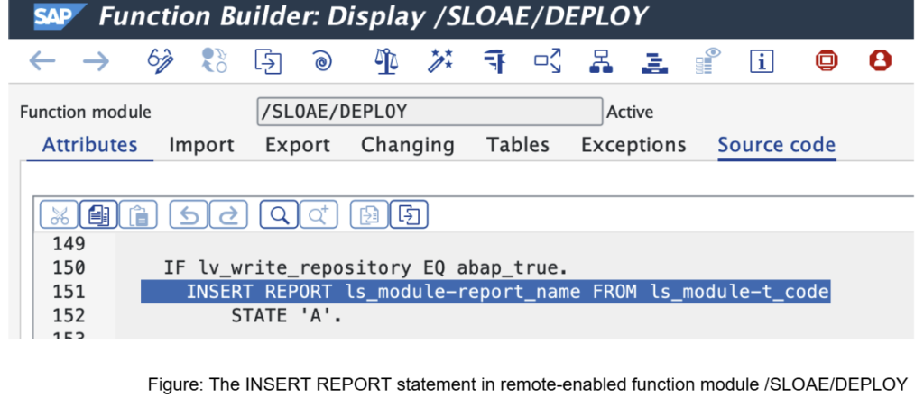Click the Check syntax scales icon
This screenshot has width=924, height=398.
pyautogui.click(x=386, y=61)
